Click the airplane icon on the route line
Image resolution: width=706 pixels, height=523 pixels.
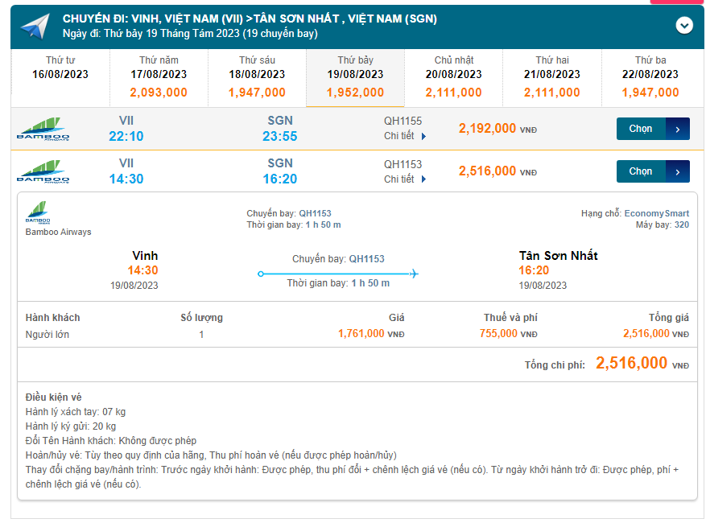(x=414, y=274)
